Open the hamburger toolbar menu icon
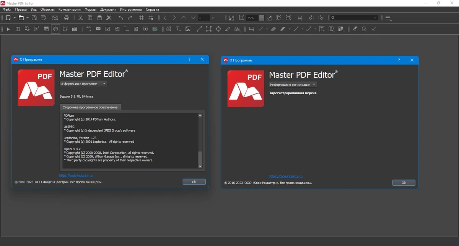This screenshot has width=459, height=246. pos(388,18)
